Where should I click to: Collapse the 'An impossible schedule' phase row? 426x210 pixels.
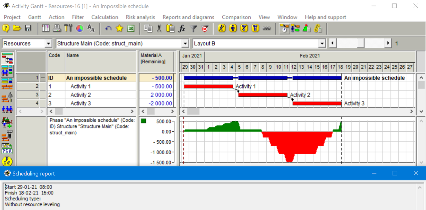point(42,78)
